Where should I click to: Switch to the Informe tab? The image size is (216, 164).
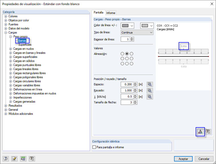point(111,13)
